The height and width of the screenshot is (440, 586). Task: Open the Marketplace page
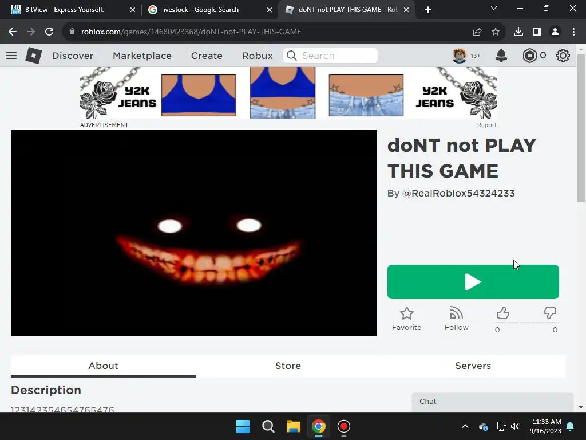click(142, 56)
